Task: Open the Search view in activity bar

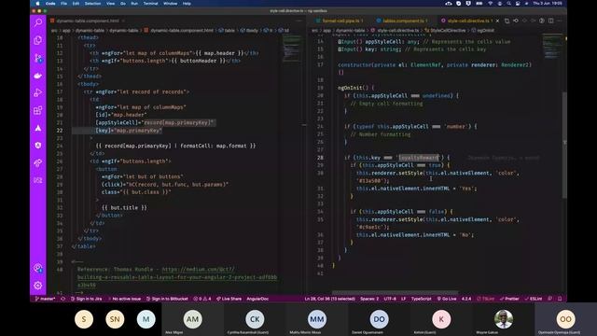Action: (38, 22)
